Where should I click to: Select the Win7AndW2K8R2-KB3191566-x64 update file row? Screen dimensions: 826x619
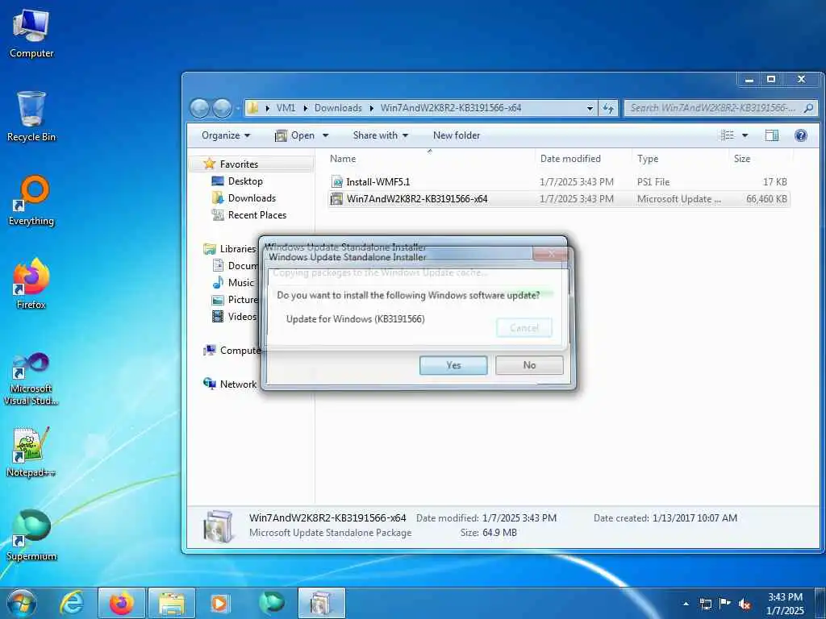pos(558,199)
